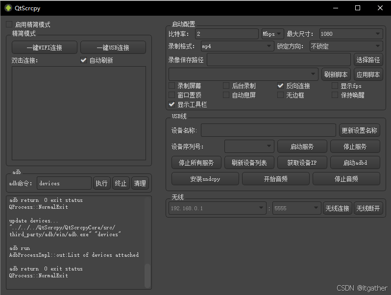Image resolution: width=391 pixels, height=295 pixels.
Task: Click the 开始音频 button
Action: coord(276,179)
